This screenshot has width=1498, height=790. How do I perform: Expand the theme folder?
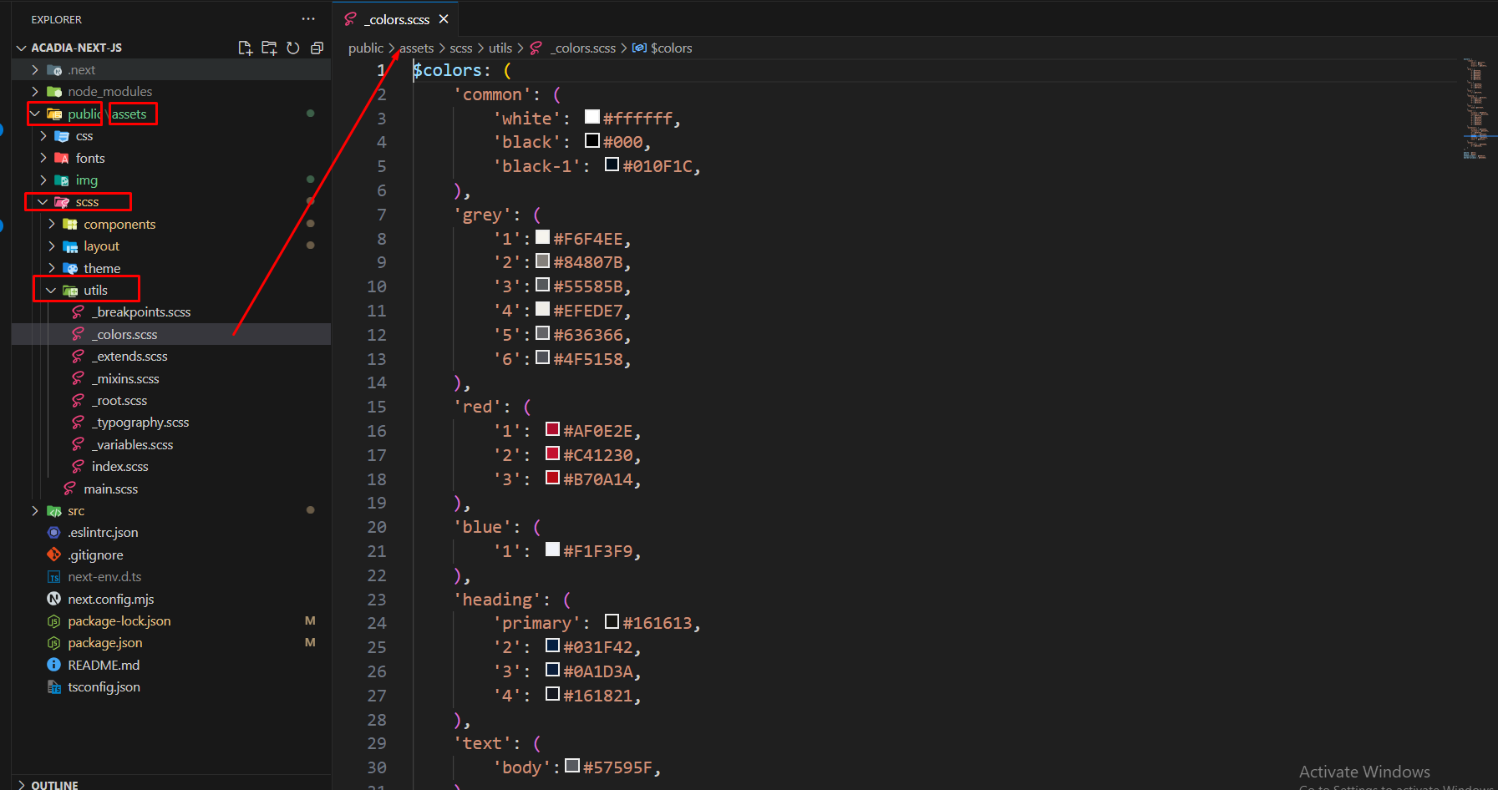pyautogui.click(x=51, y=268)
